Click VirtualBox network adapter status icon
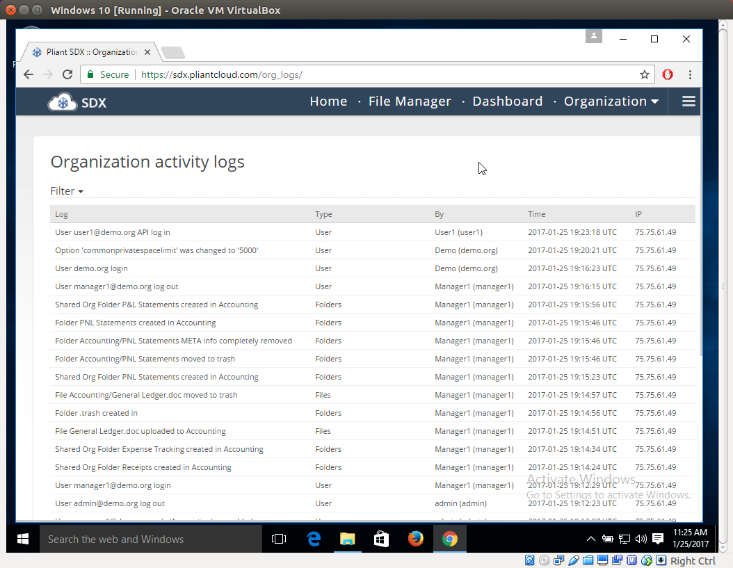Screen dimensions: 733x568 click(558, 560)
